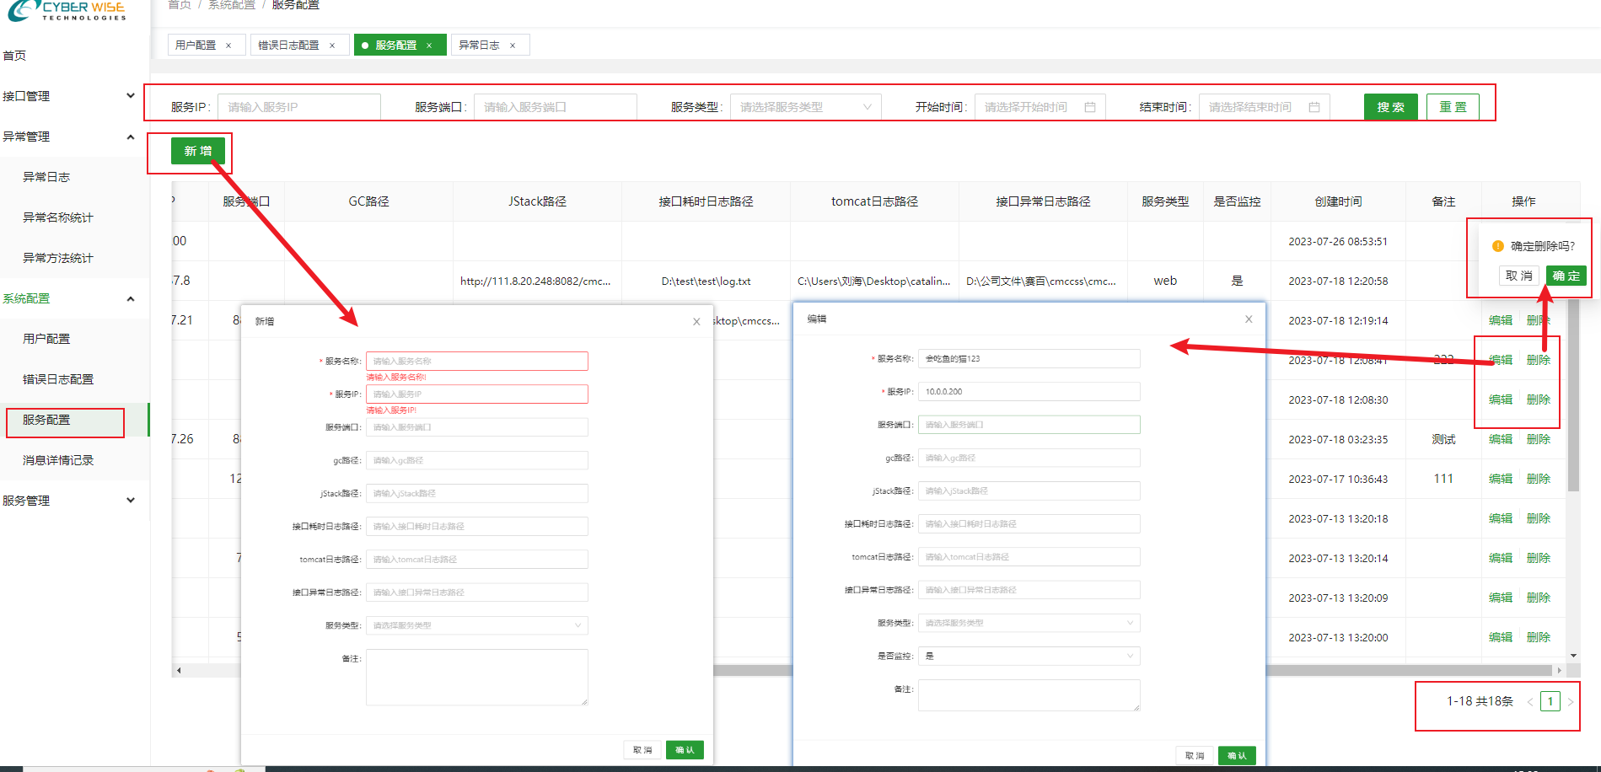Switch to the 用户配置 tab
Viewport: 1601px width, 772px height.
196,46
